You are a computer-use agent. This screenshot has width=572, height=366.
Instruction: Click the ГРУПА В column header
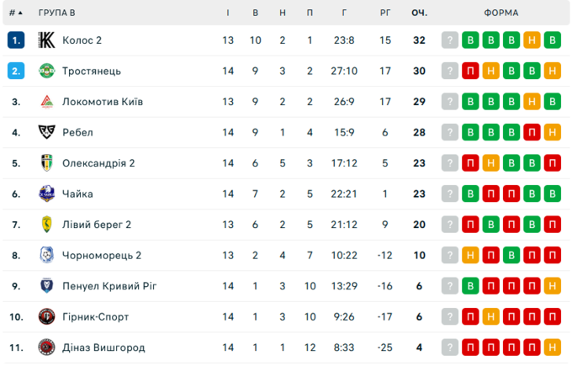pos(56,13)
